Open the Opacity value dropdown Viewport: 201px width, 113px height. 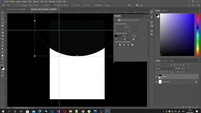point(187,68)
